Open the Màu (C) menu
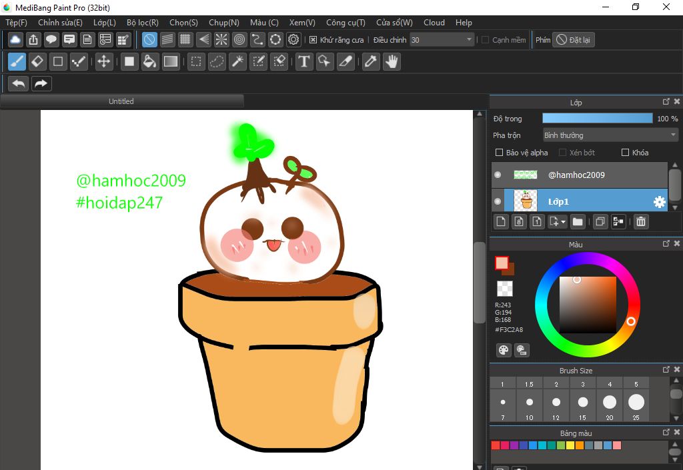Screen dimensions: 683x470 click(264, 23)
